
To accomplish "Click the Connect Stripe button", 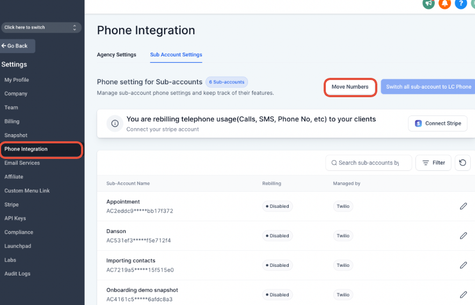I will click(x=437, y=124).
